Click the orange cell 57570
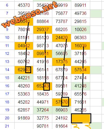The height and width of the screenshot is (129, 104). (x=62, y=102)
